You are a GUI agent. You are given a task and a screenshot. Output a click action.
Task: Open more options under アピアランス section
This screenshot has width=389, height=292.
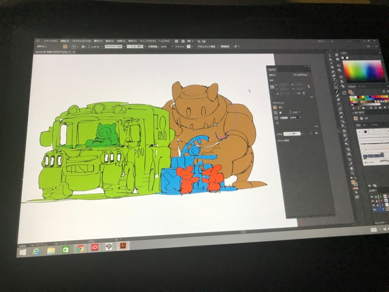(317, 126)
